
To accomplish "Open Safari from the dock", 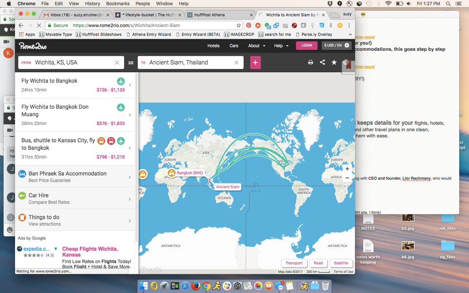I will pyautogui.click(x=185, y=286).
